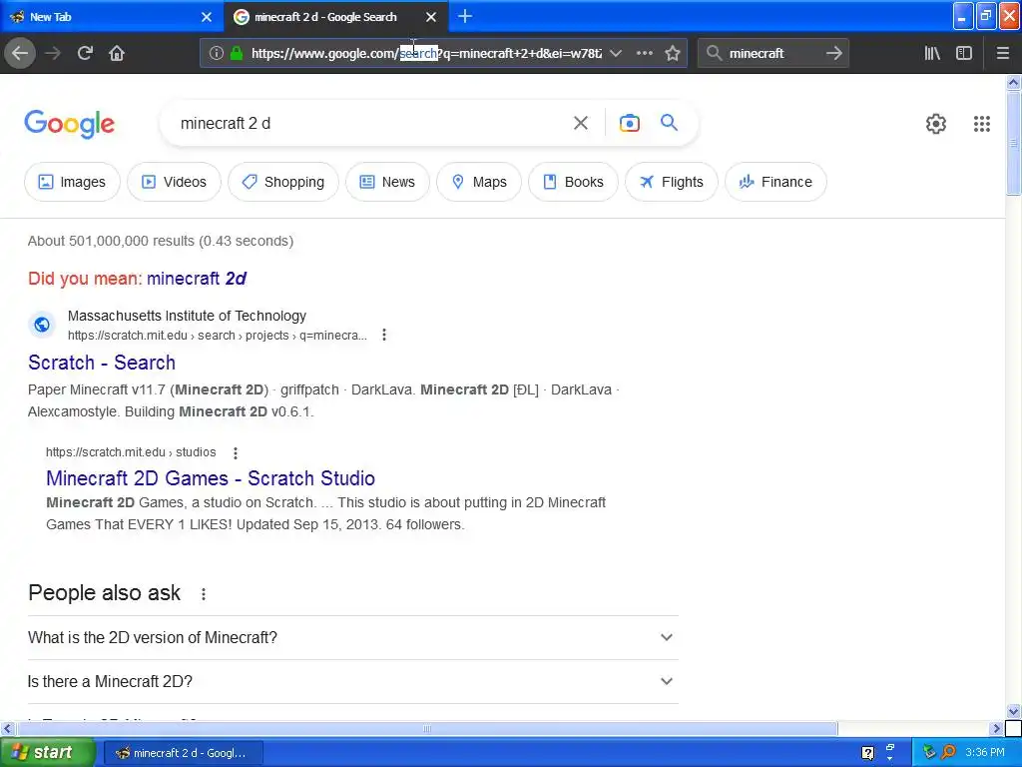Screen dimensions: 1022x767
Task: Click the vertical scrollbar up arrow
Action: click(x=1013, y=82)
